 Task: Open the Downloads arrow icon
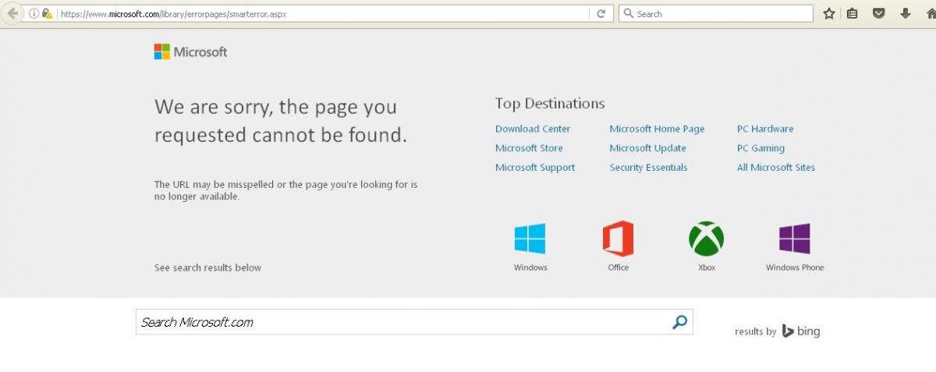click(x=906, y=13)
